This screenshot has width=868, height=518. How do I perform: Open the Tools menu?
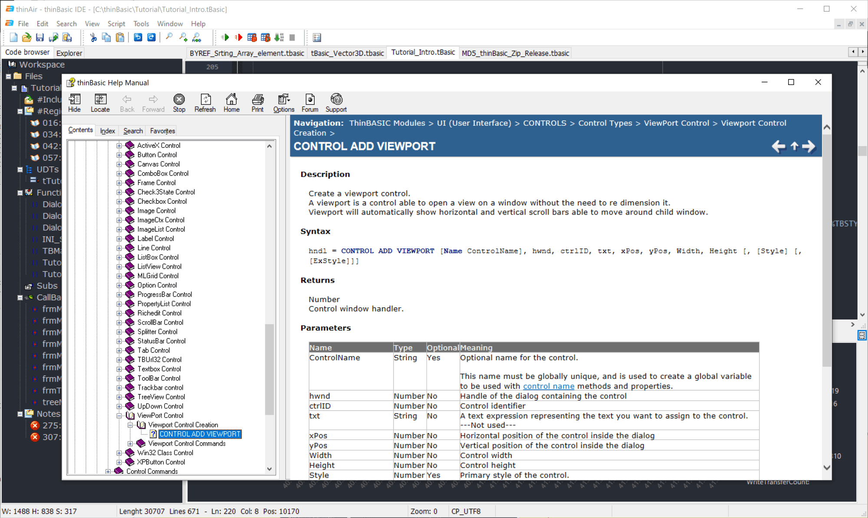point(141,23)
